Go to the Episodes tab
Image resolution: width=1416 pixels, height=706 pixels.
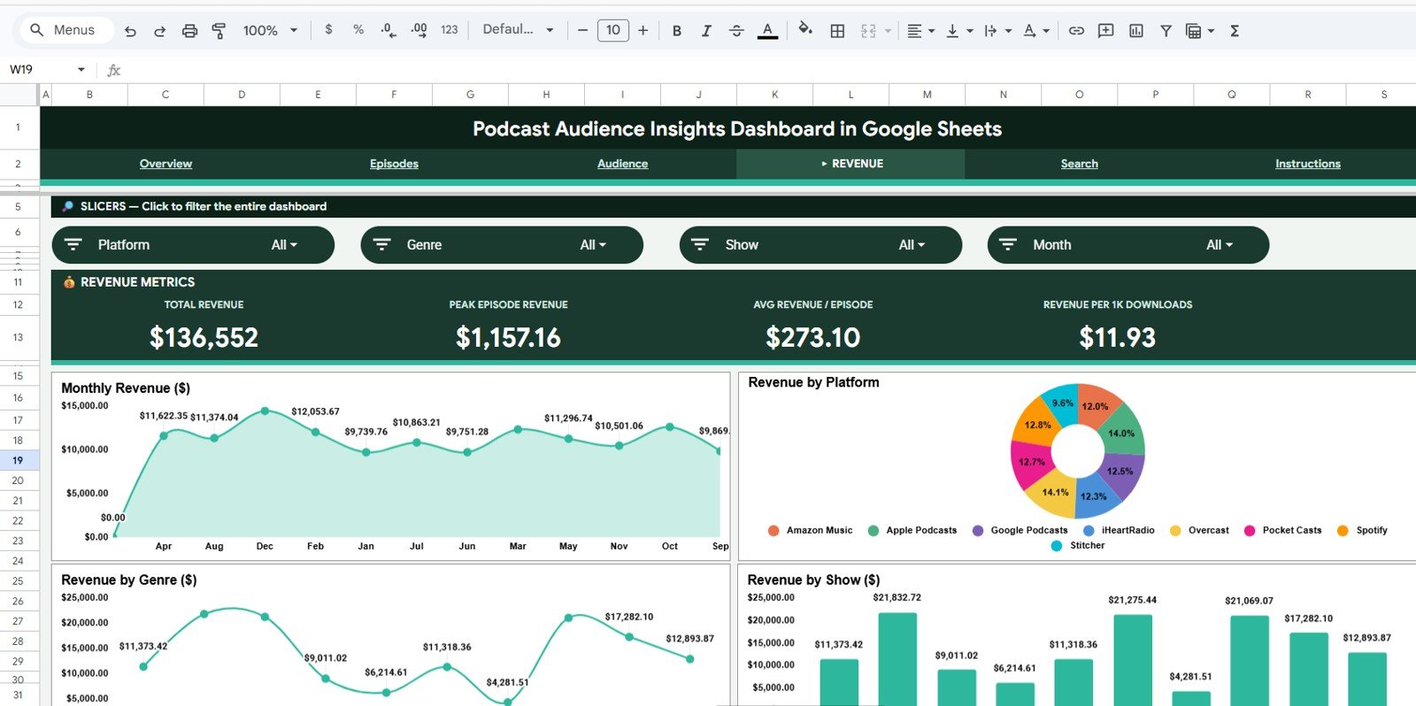pos(394,164)
